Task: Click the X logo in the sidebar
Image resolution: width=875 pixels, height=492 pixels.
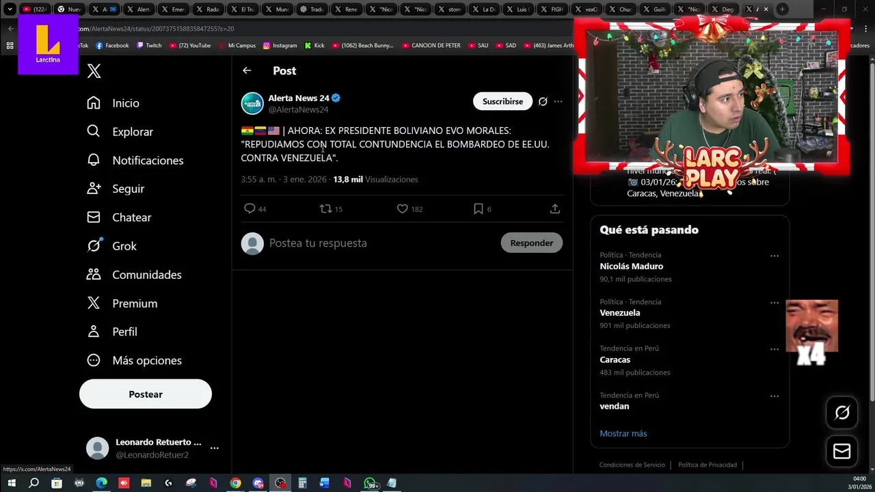Action: tap(94, 71)
